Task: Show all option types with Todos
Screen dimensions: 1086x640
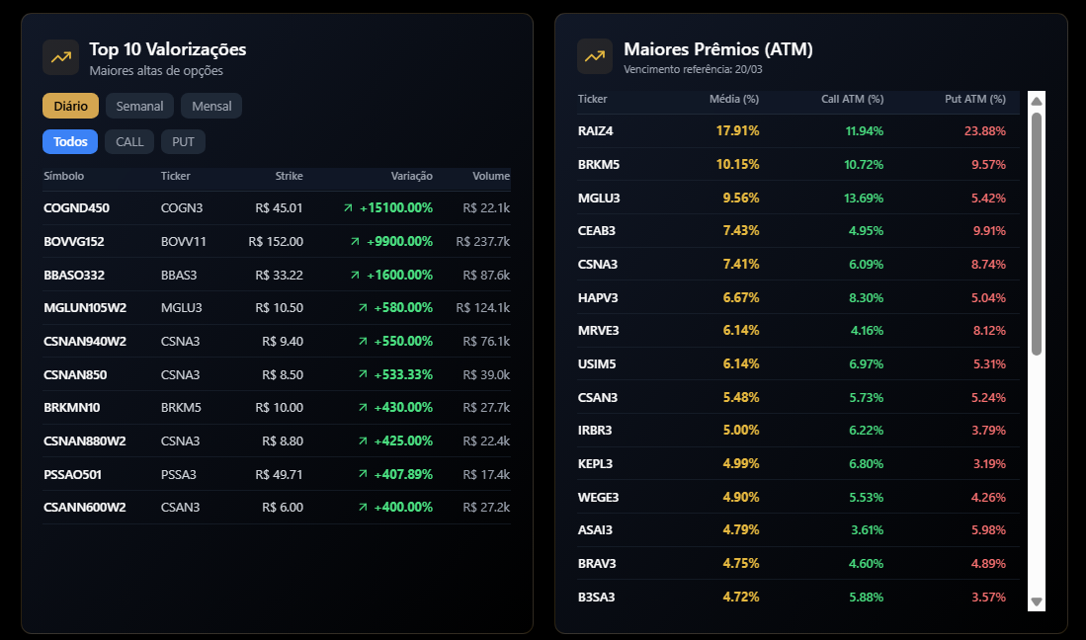Action: pyautogui.click(x=70, y=141)
